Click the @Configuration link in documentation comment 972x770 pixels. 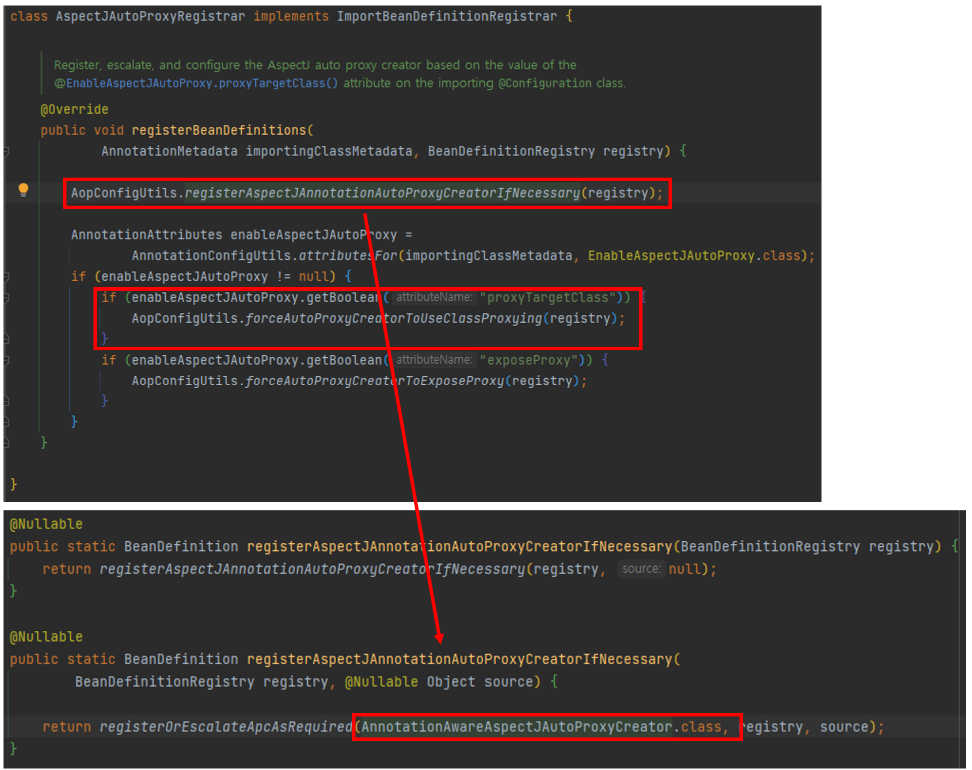pyautogui.click(x=544, y=83)
